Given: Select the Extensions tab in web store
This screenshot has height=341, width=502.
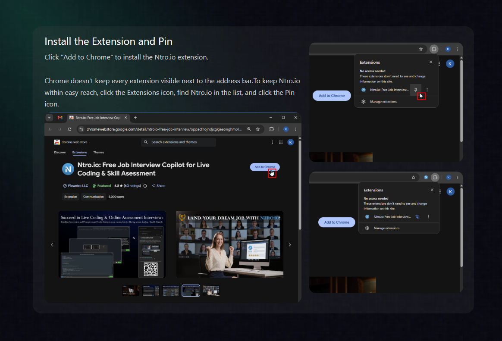Looking at the screenshot, I should [x=79, y=152].
